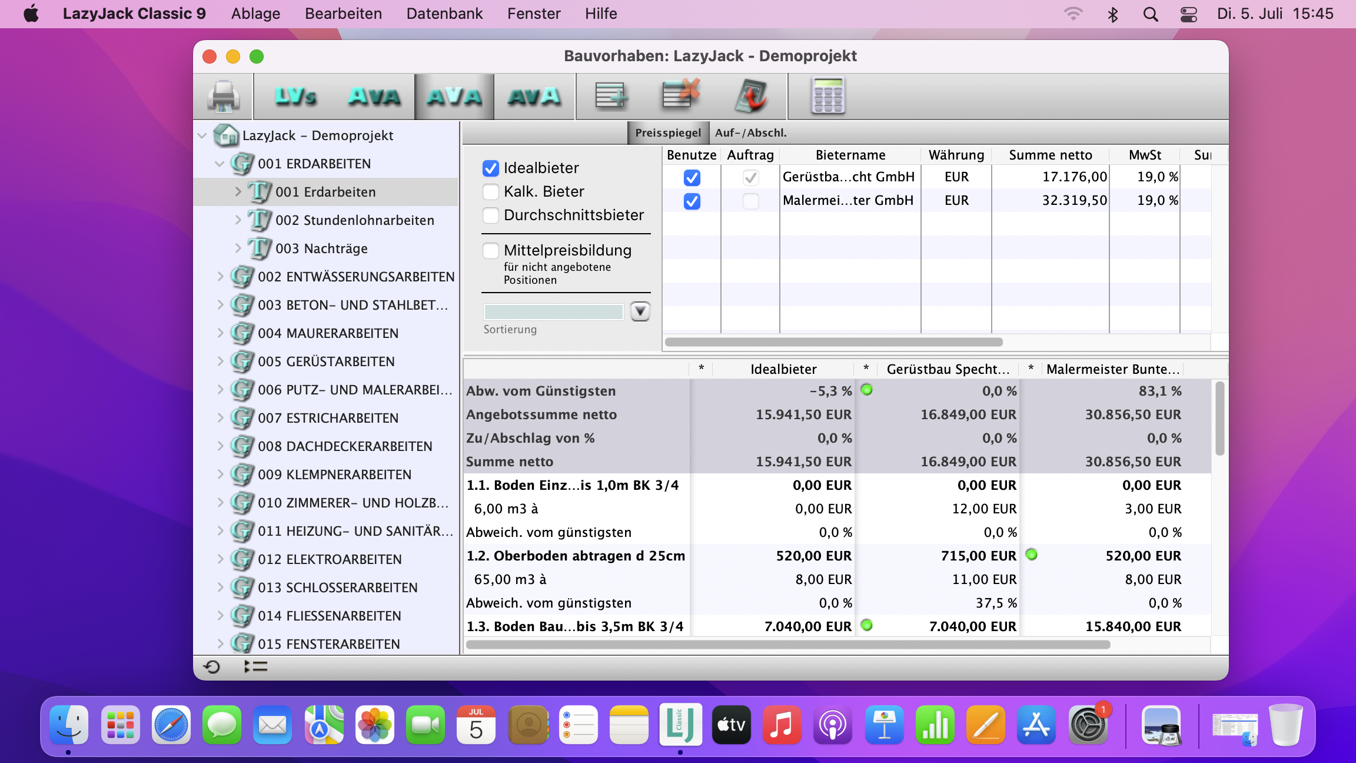This screenshot has width=1356, height=763.
Task: Select the highlighted middle AVA icon
Action: (x=454, y=96)
